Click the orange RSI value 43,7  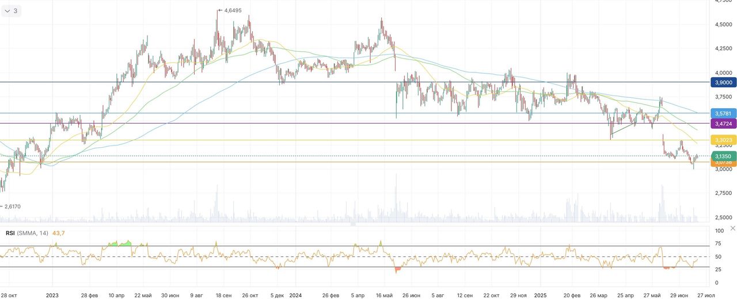point(58,233)
